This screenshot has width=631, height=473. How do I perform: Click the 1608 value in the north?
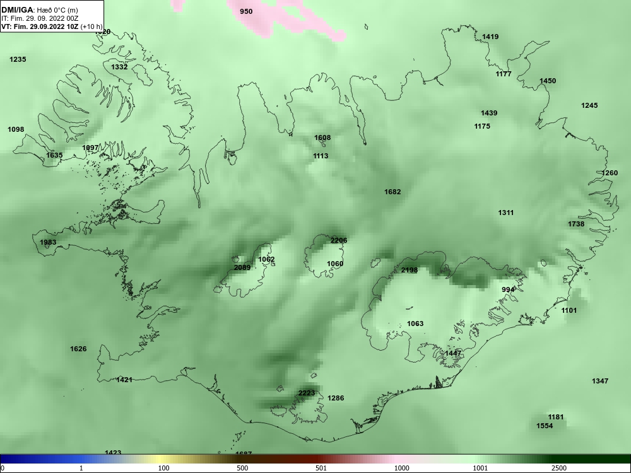click(x=322, y=137)
